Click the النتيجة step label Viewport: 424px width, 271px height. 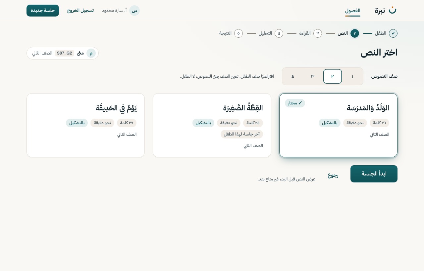pos(225,33)
